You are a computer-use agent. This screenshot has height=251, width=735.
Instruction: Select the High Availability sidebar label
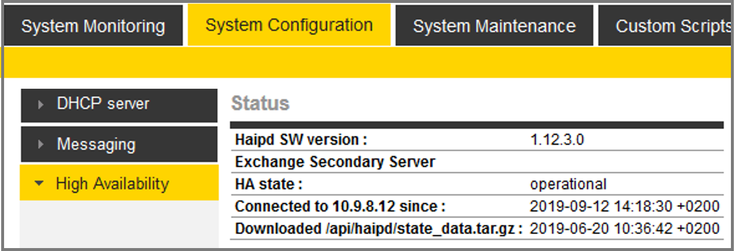point(112,184)
